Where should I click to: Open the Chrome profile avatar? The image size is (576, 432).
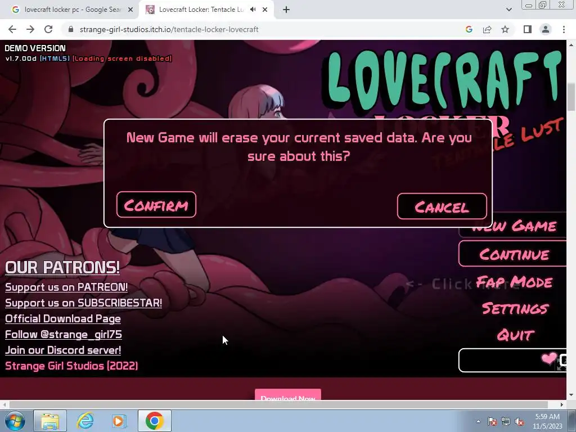tap(546, 29)
